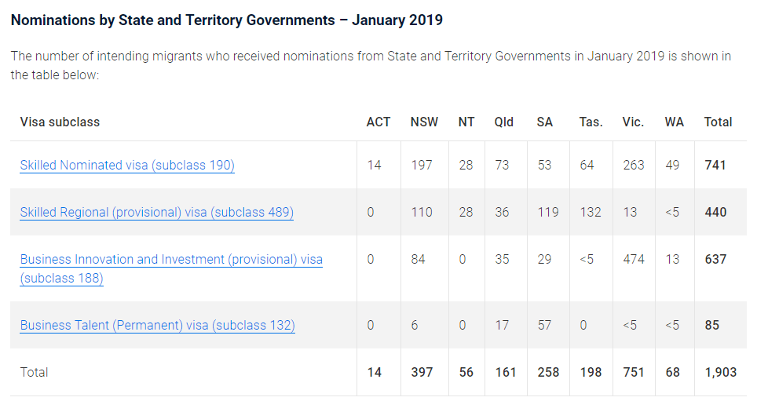The image size is (757, 401).
Task: Click the page heading about January 2019 nominations
Action: 227,20
